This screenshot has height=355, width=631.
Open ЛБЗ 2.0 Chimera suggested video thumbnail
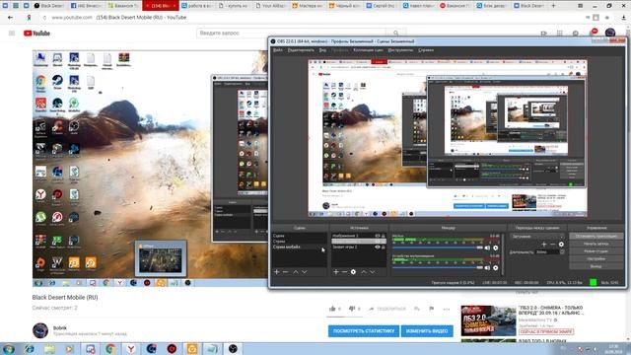488,320
